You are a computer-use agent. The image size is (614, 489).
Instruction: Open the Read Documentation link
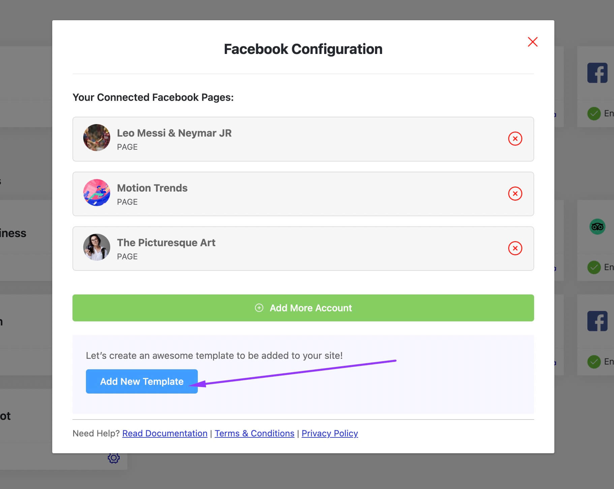165,433
